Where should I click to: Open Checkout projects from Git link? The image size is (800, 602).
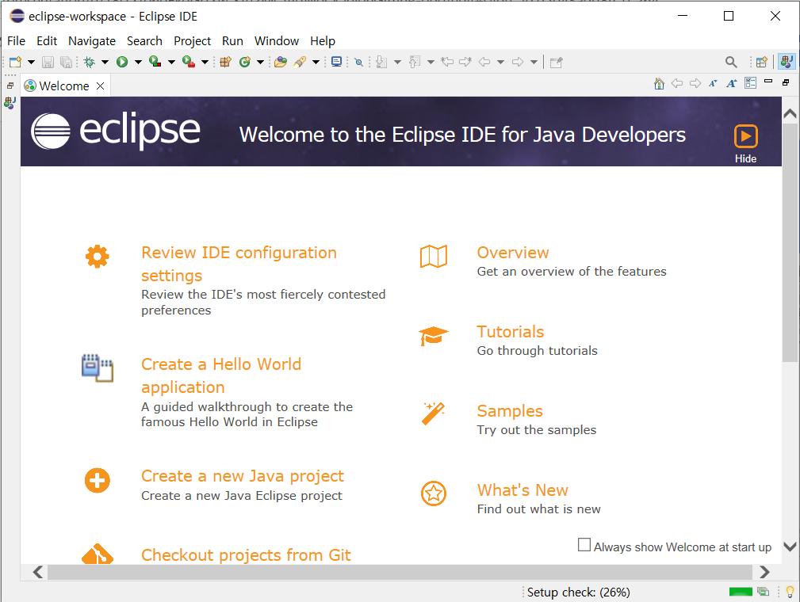click(246, 554)
